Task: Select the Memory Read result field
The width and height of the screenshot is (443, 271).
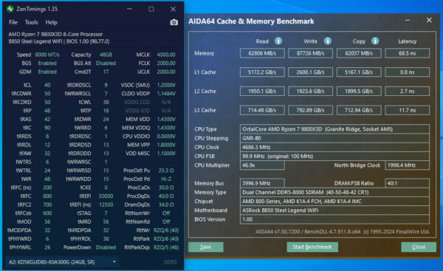Action: [x=262, y=53]
